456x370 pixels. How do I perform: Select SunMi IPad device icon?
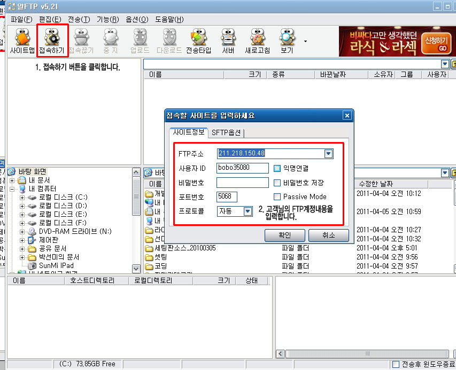pyautogui.click(x=32, y=266)
